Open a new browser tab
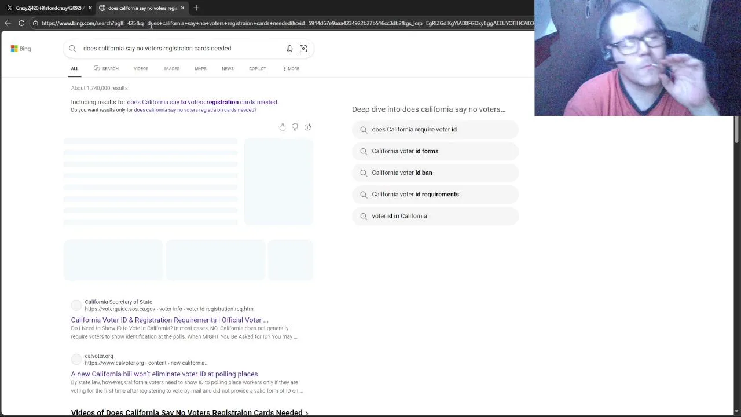The width and height of the screenshot is (741, 417). click(x=196, y=8)
